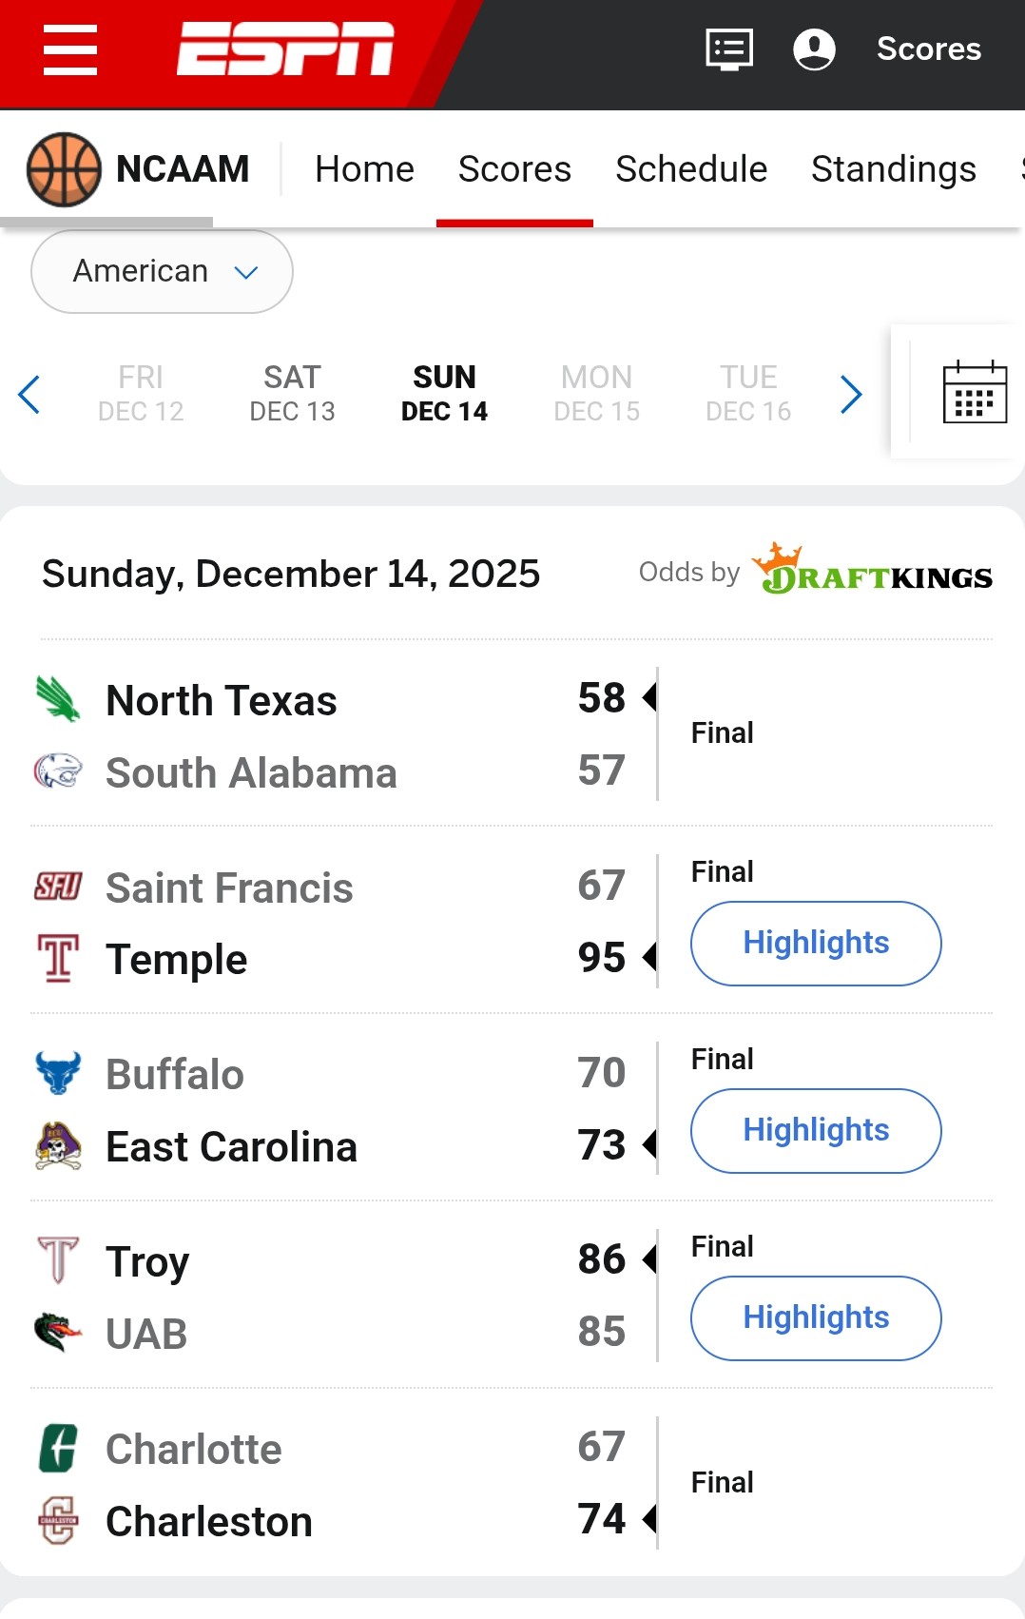
Task: Open the North Texas team page
Action: [221, 701]
